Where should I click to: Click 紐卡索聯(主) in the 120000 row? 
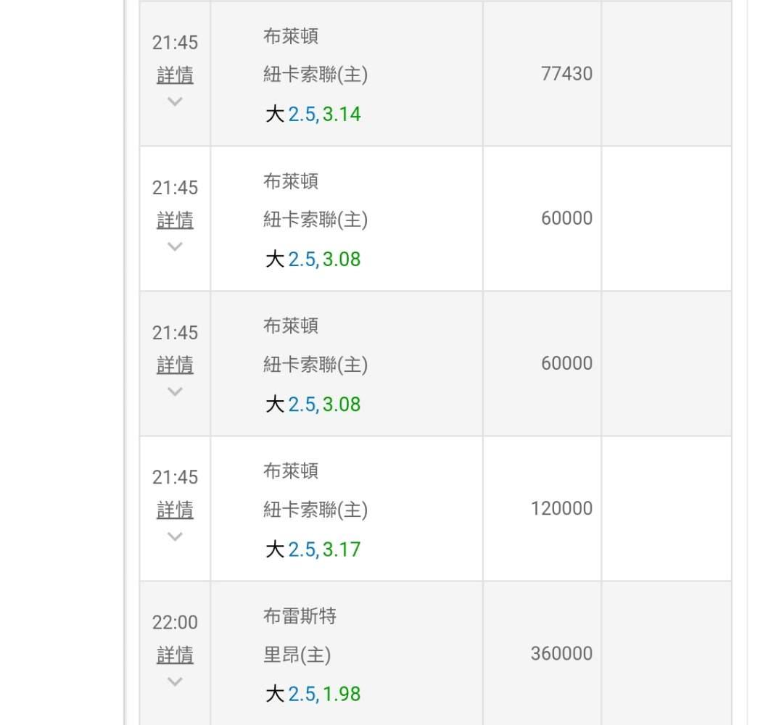[315, 510]
